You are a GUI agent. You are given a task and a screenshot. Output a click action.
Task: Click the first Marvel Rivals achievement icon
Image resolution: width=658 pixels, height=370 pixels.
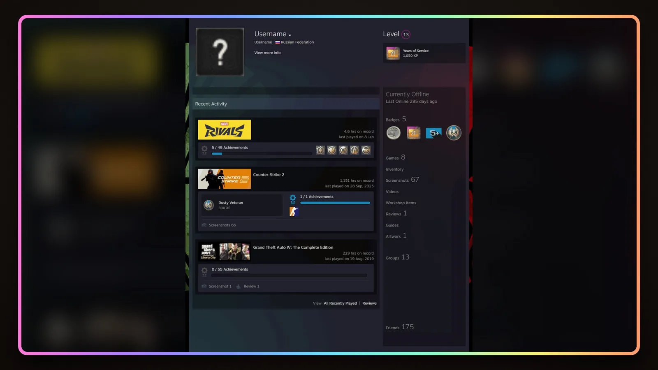point(320,150)
